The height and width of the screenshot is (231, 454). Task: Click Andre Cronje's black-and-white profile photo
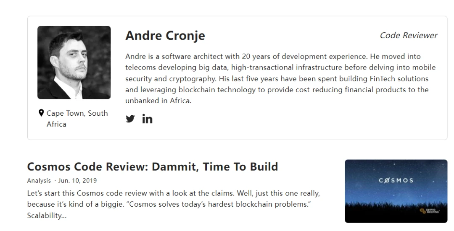[x=74, y=62]
